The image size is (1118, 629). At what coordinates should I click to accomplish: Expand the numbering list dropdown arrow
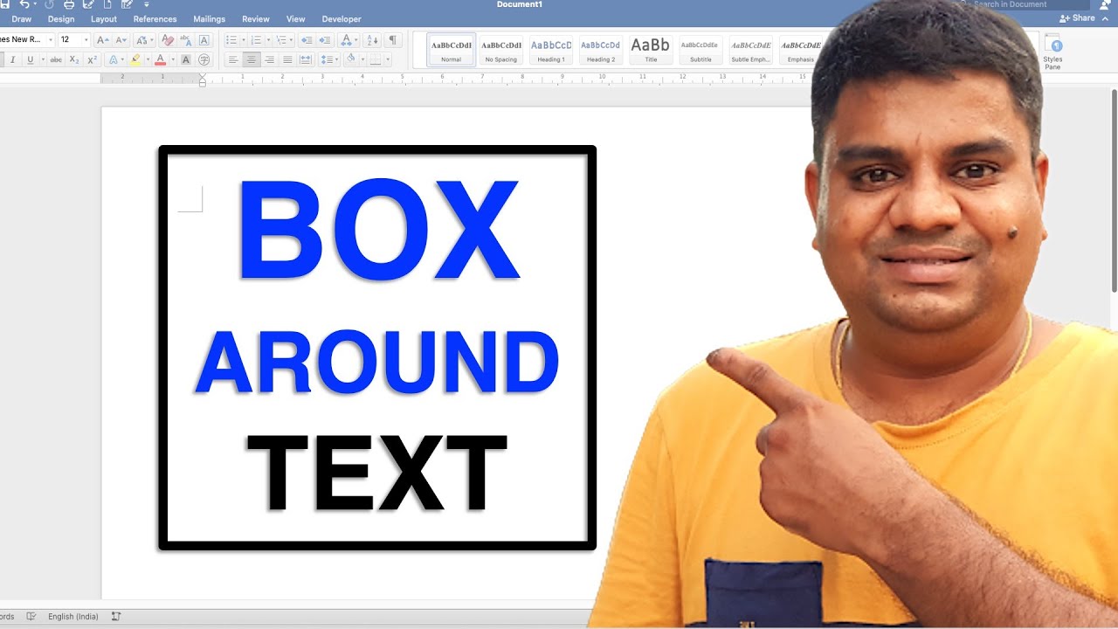(x=268, y=40)
